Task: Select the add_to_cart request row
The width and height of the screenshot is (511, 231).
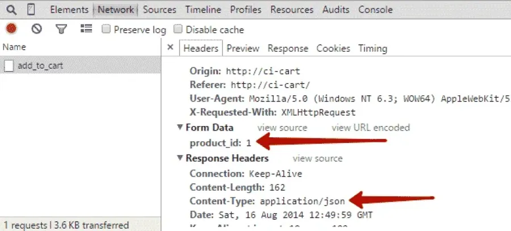Action: pyautogui.click(x=80, y=66)
